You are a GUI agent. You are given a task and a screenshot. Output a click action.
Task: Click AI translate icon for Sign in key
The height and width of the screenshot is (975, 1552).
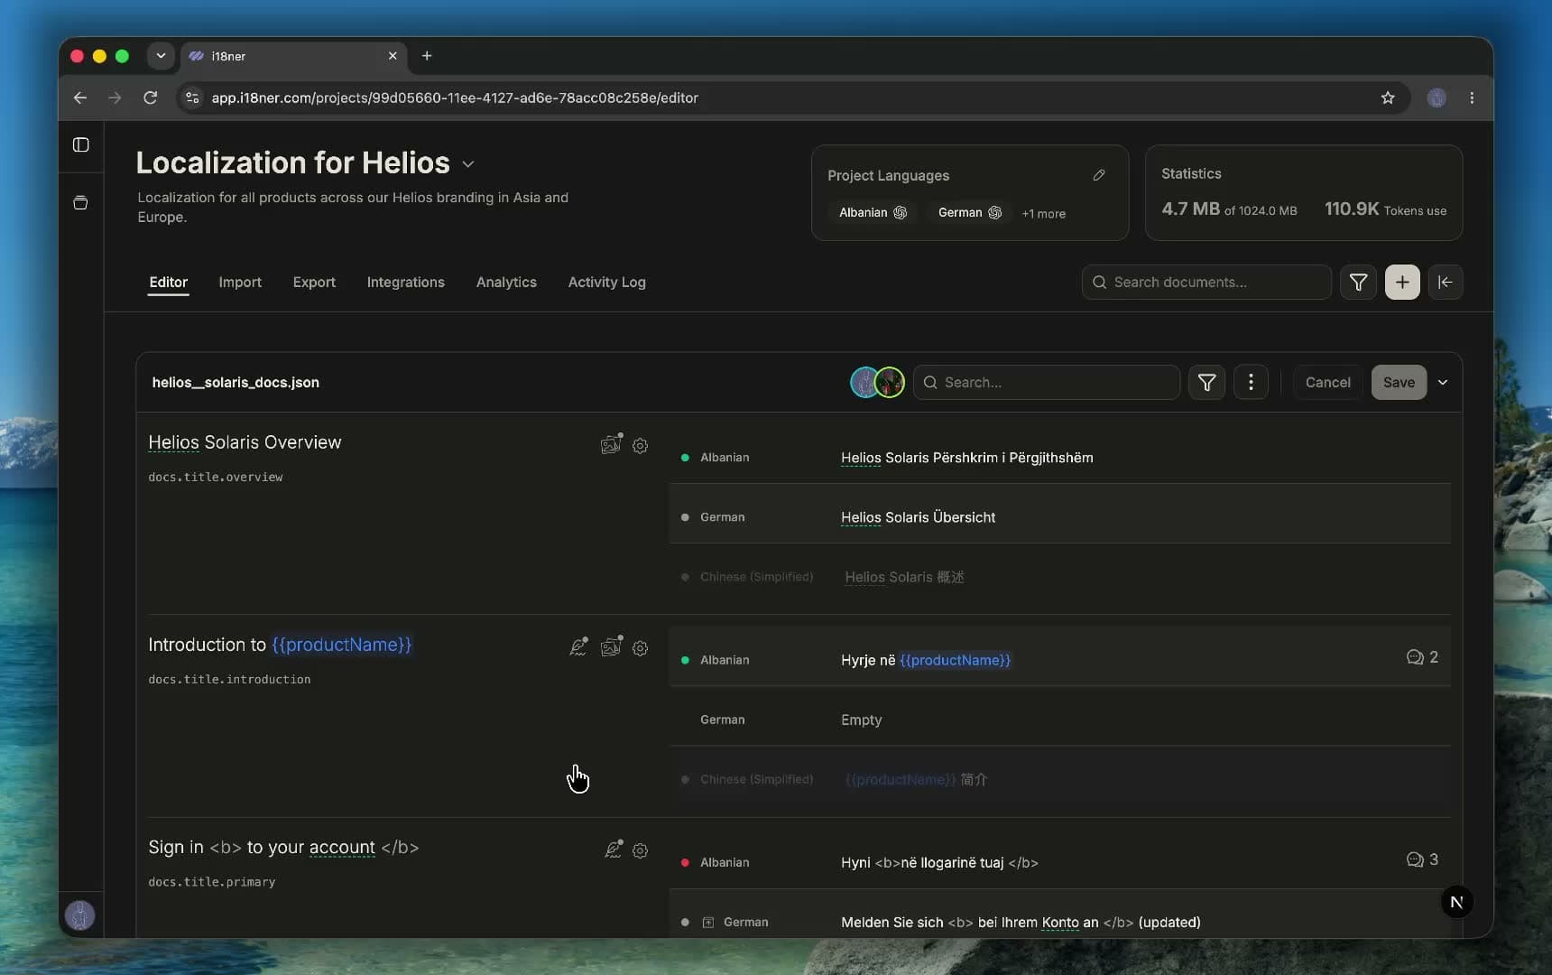(613, 850)
